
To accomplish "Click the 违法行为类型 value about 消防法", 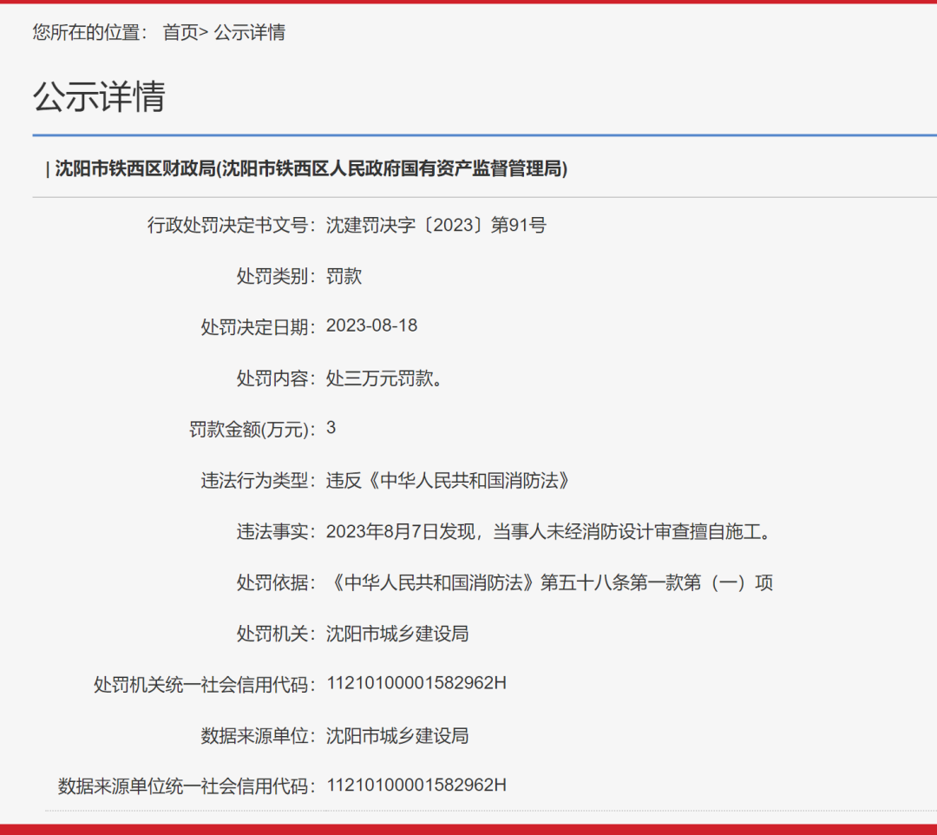I will pos(448,480).
